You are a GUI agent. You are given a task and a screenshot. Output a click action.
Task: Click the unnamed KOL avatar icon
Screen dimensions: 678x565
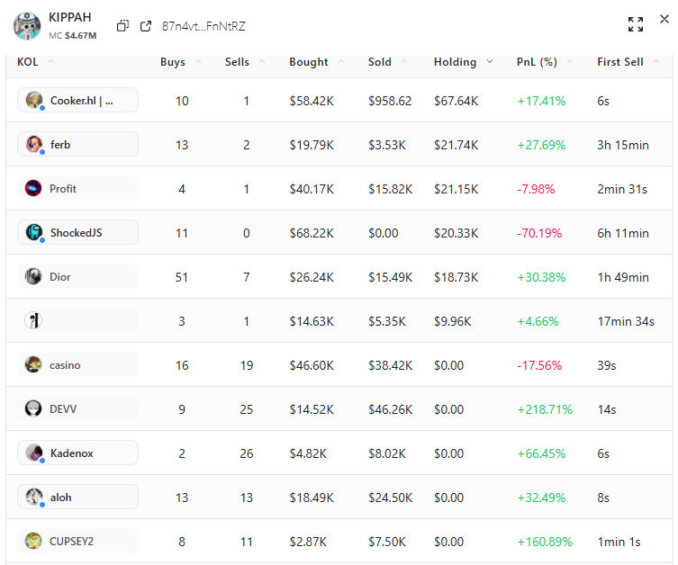(33, 320)
